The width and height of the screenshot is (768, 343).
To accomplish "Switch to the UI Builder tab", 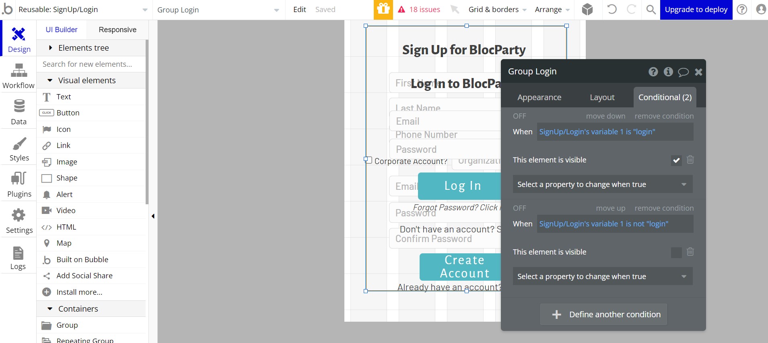I will tap(62, 30).
